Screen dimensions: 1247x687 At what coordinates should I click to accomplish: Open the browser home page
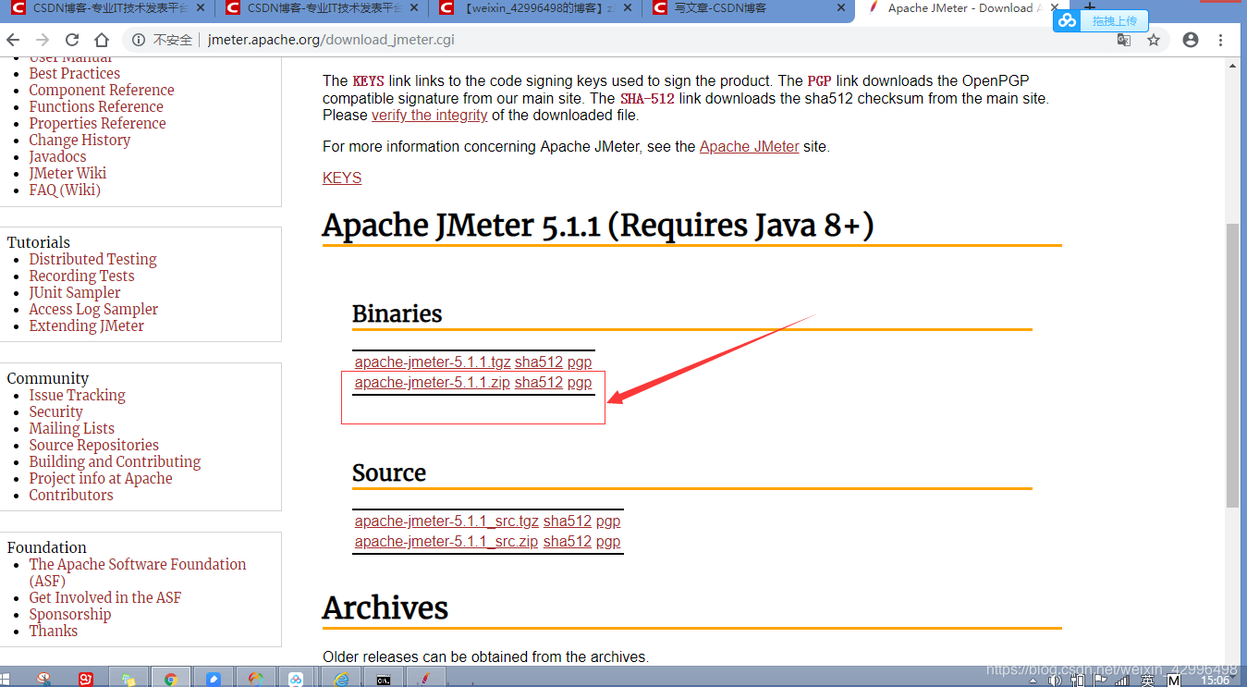[102, 40]
